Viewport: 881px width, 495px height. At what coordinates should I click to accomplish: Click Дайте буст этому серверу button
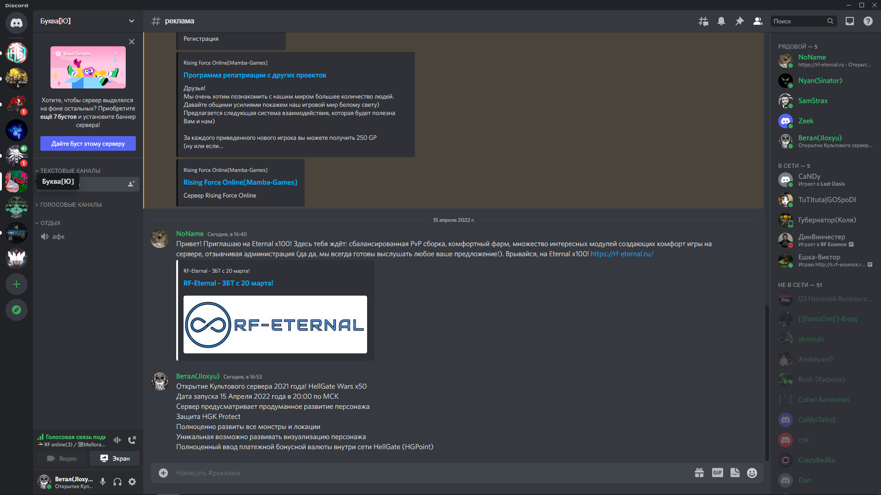coord(88,143)
